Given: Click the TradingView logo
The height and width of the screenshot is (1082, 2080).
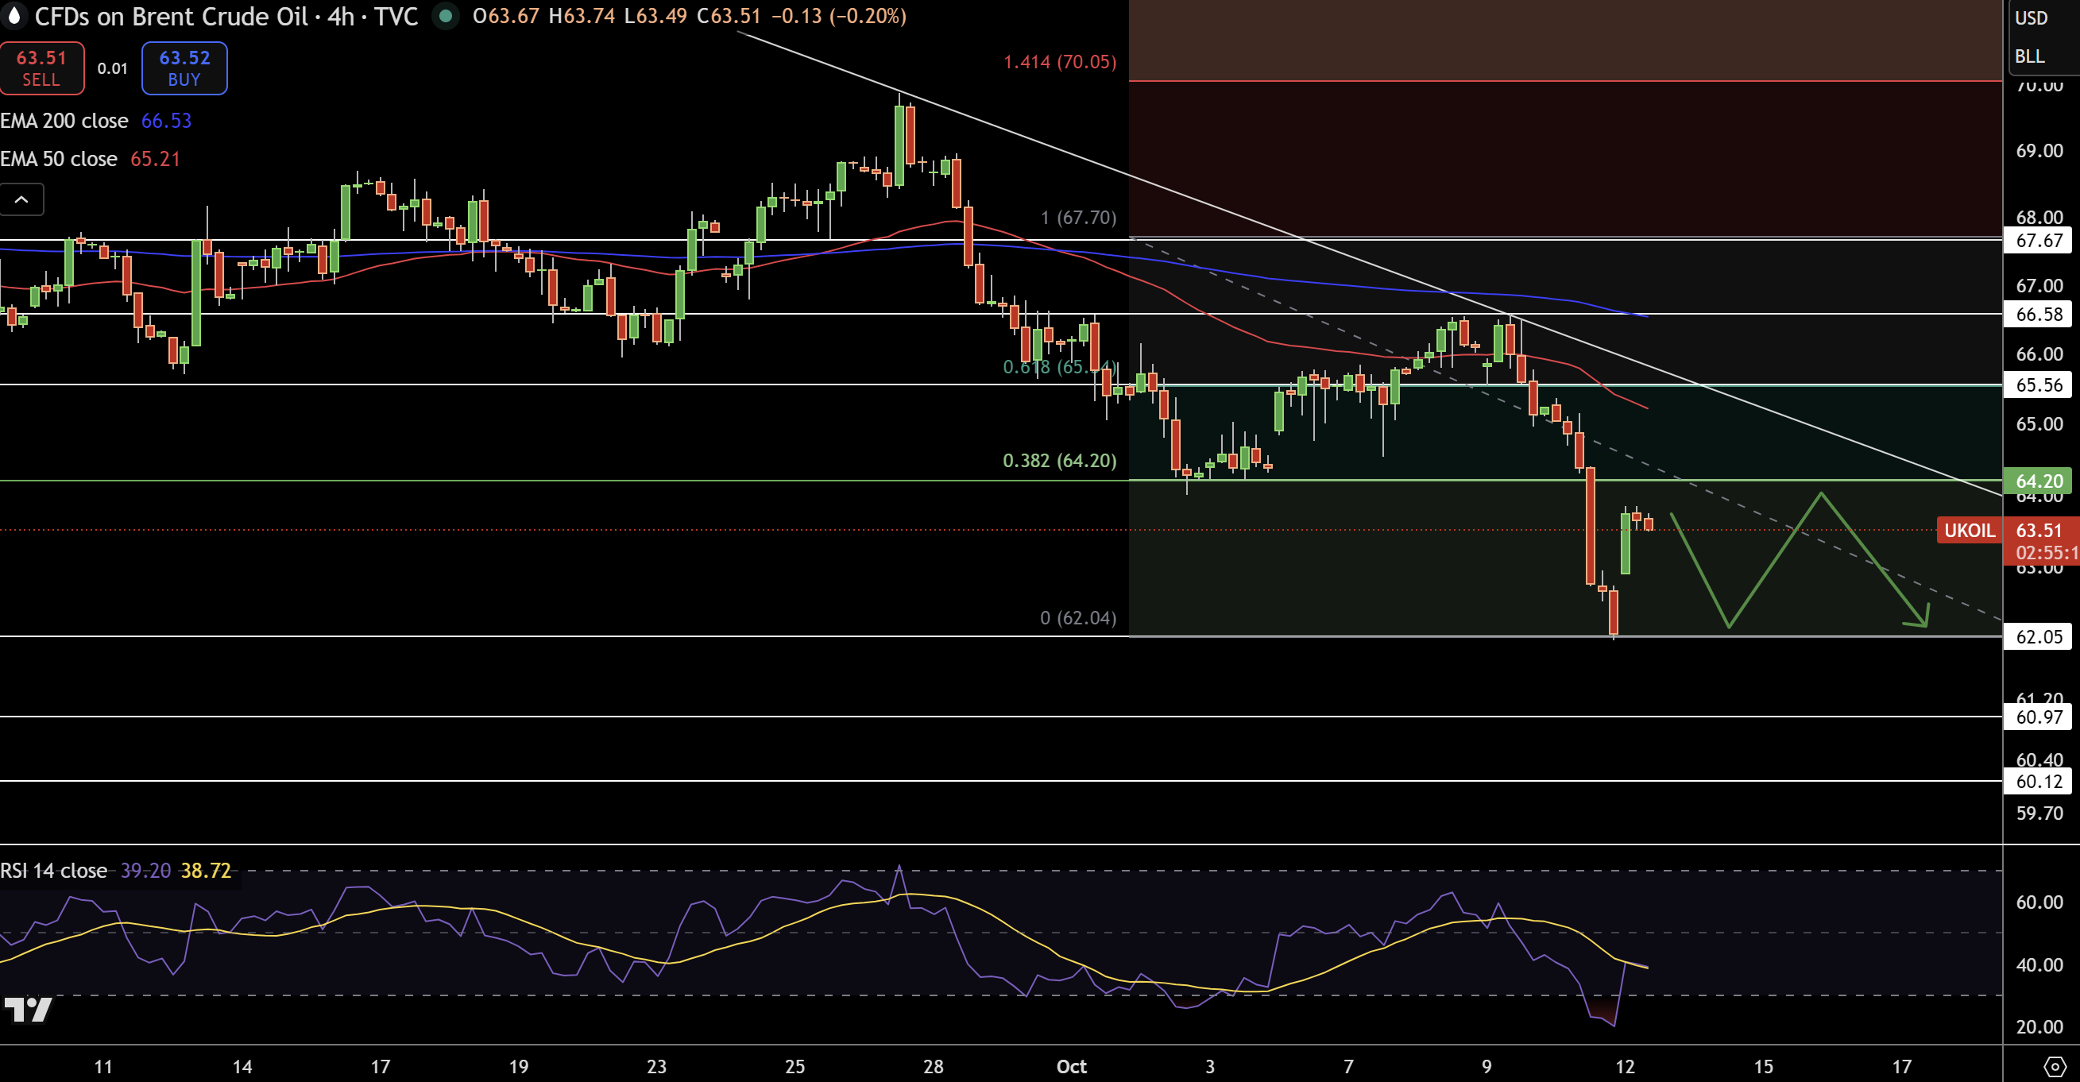Looking at the screenshot, I should coord(29,1009).
